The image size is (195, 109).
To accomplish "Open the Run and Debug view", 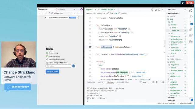I will [191, 29].
